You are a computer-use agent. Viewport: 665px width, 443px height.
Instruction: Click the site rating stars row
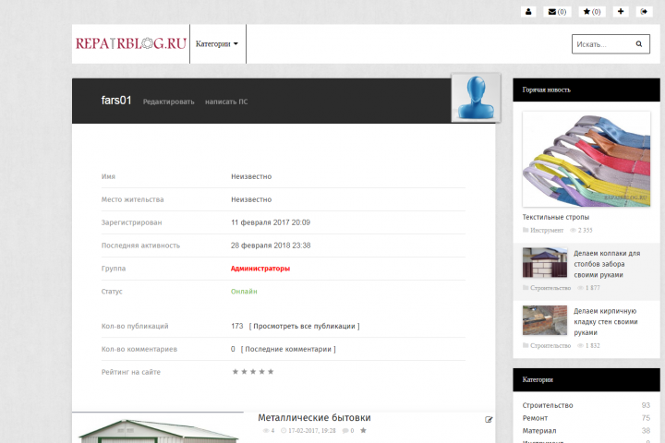(253, 372)
